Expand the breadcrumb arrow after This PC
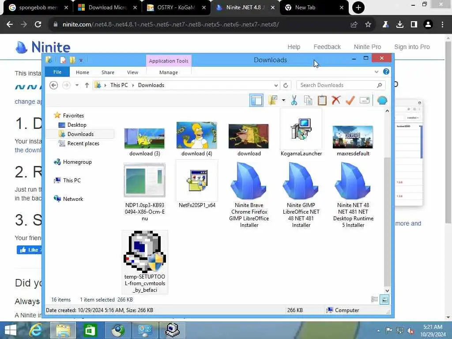The height and width of the screenshot is (339, 452). 133,85
